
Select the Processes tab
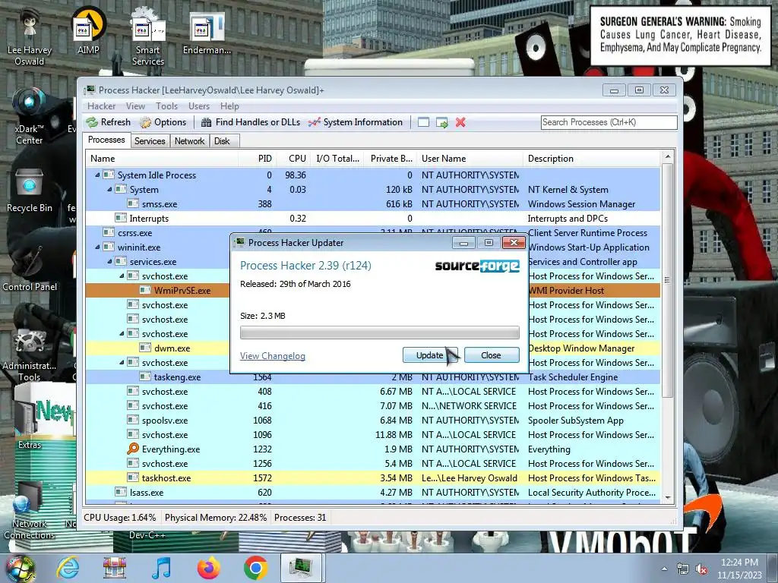(106, 140)
